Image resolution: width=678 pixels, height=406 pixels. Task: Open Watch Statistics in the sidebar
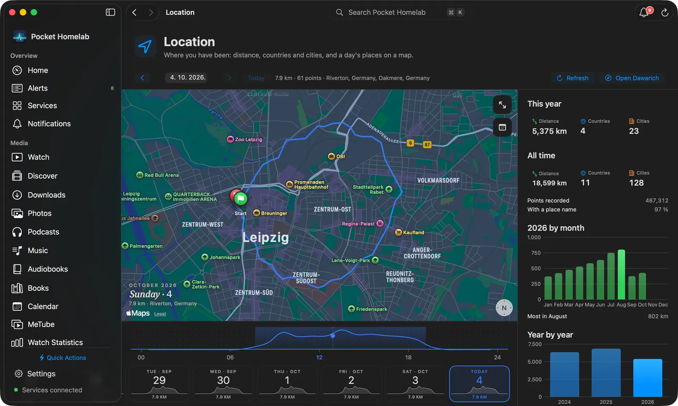[x=63, y=342]
